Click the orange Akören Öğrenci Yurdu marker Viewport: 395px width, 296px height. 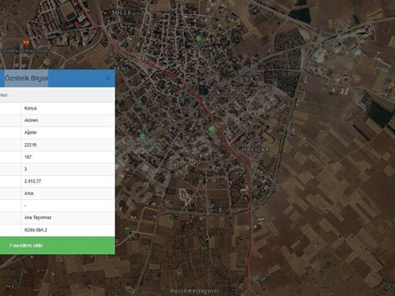26,43
